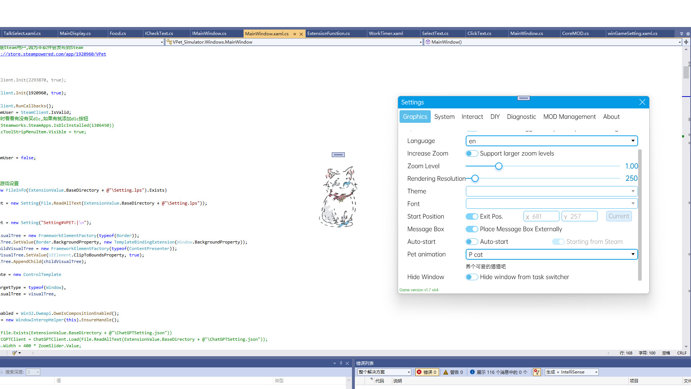Screen dimensions: 691x389
Task: Pin the MainWindow.xaml.cs tab
Action: coord(295,33)
